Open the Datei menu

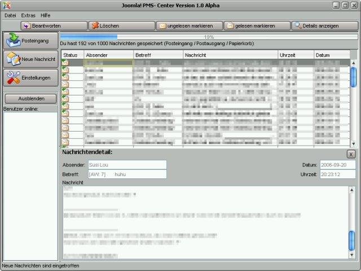coord(10,15)
